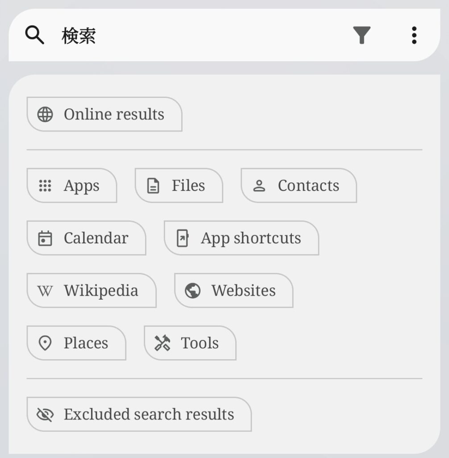449x458 pixels.
Task: Enable the Calendar search filter
Action: point(86,238)
